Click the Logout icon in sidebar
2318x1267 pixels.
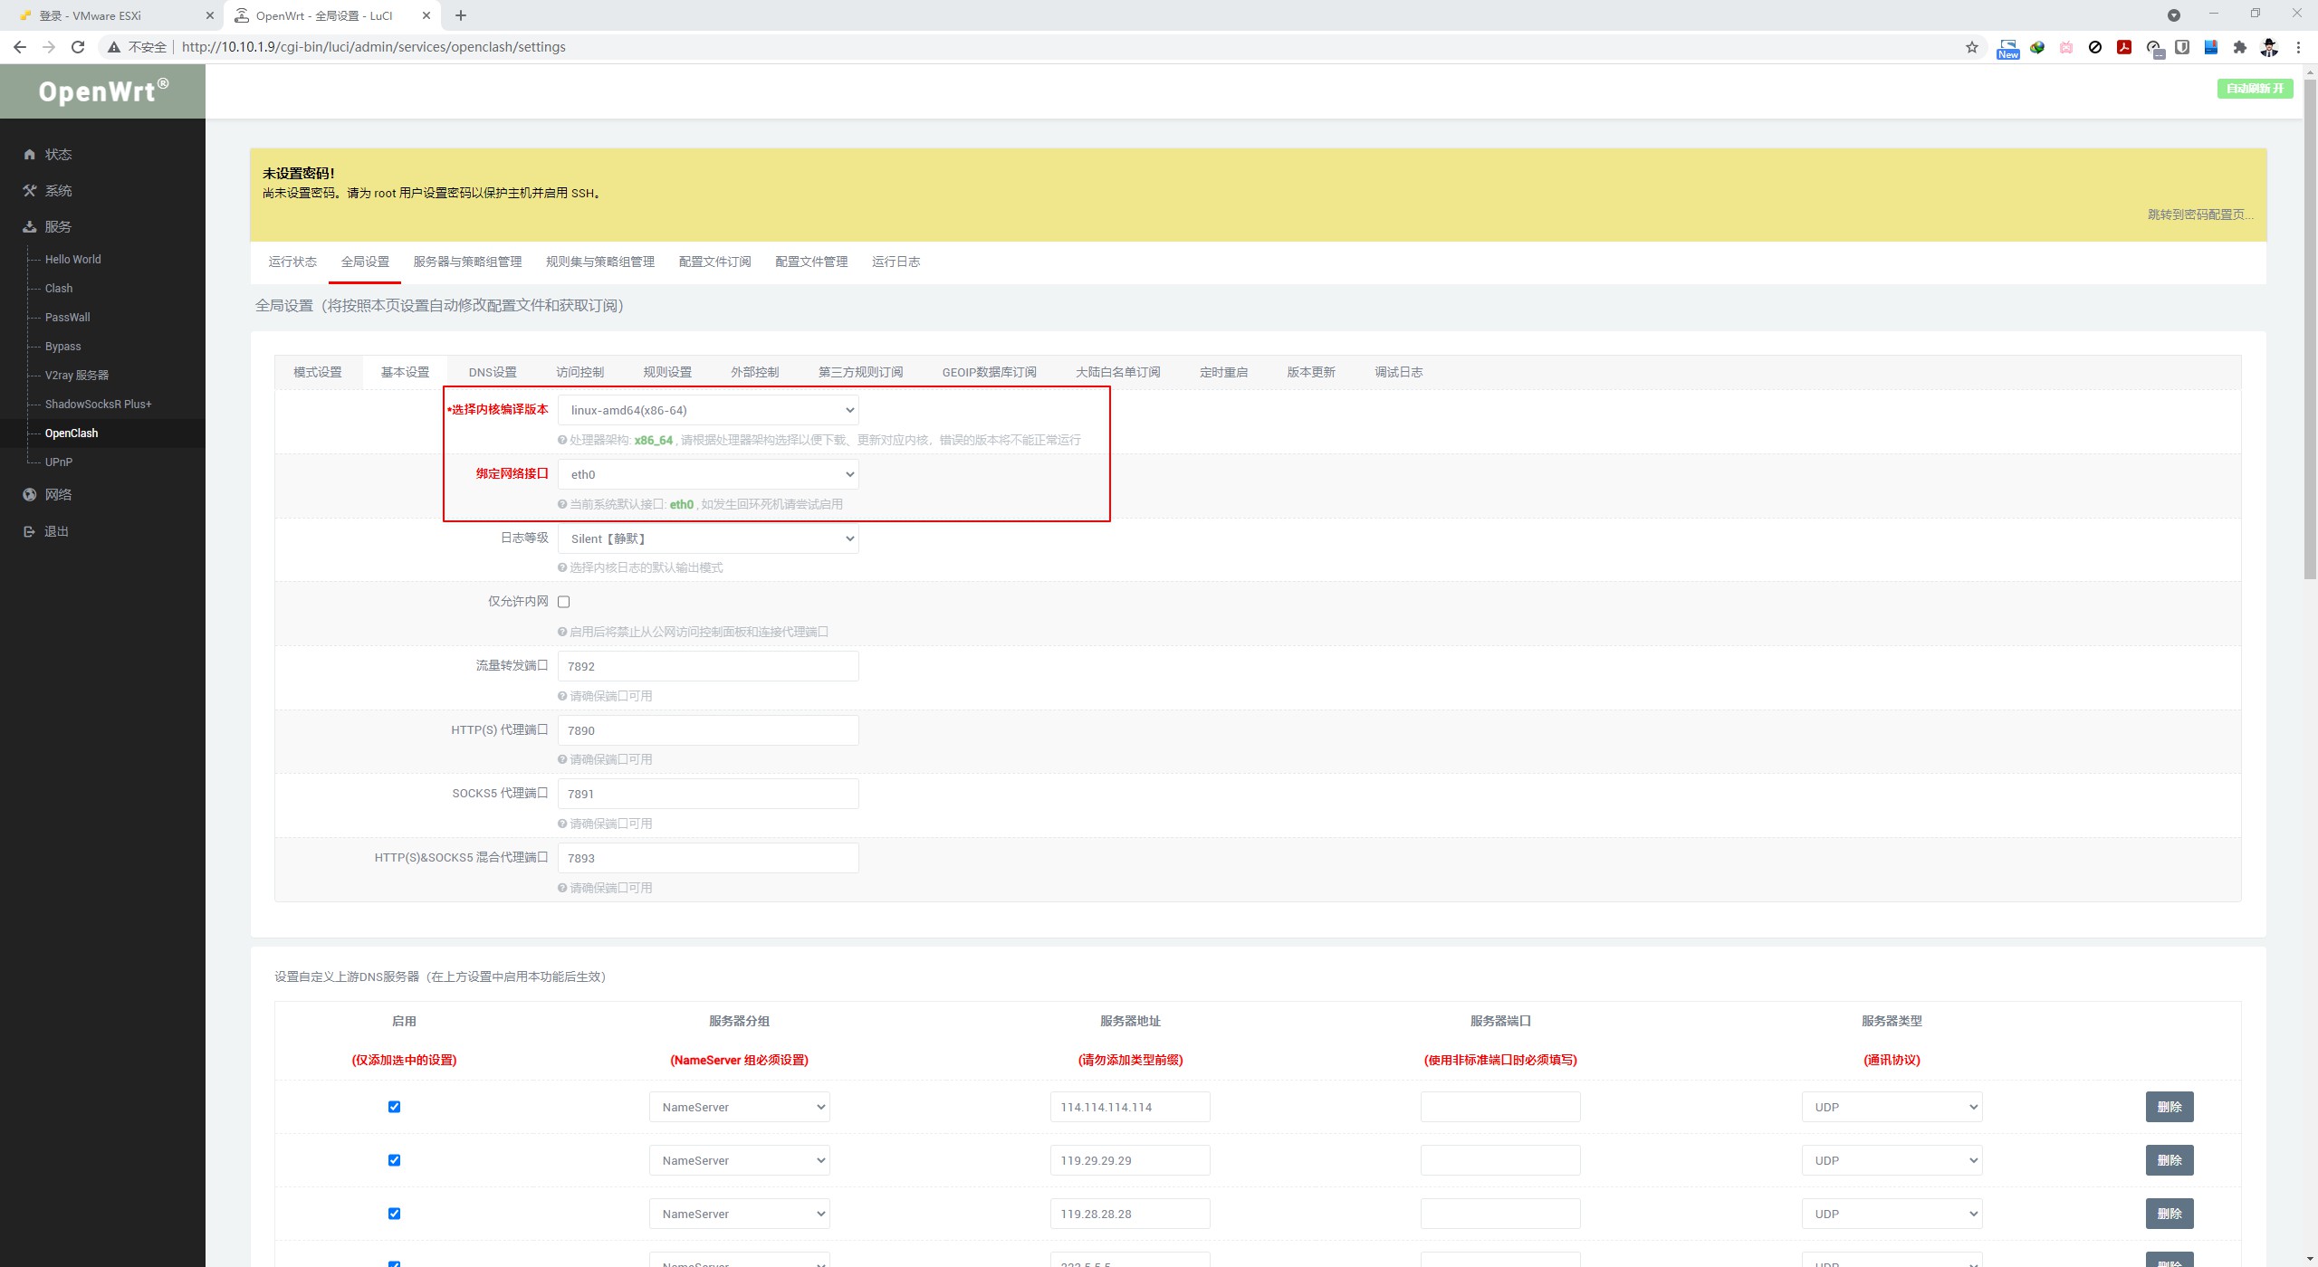pos(30,532)
